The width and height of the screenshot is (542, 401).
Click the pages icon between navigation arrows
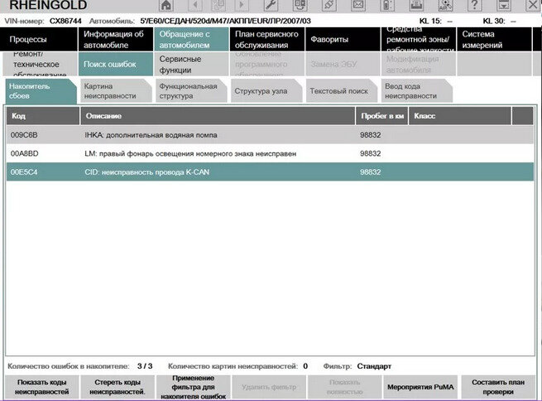click(218, 5)
